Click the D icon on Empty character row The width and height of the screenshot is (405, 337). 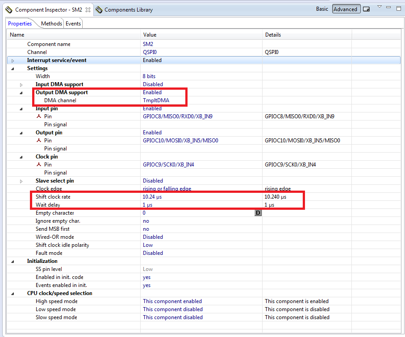[258, 212]
